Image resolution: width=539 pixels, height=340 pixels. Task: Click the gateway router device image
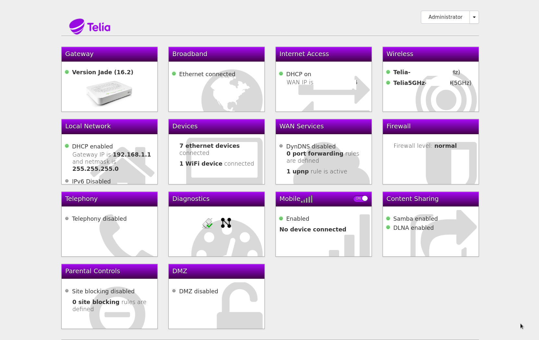tap(109, 93)
